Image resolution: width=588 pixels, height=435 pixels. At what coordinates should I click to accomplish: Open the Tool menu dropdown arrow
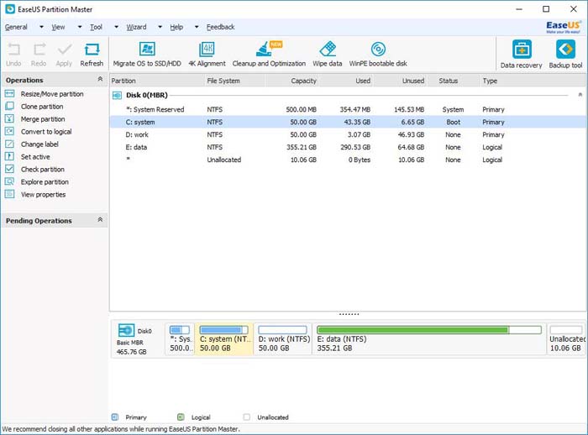point(116,27)
